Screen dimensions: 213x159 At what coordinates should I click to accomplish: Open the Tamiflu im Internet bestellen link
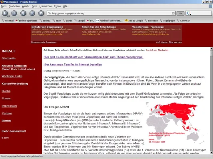click(73, 64)
